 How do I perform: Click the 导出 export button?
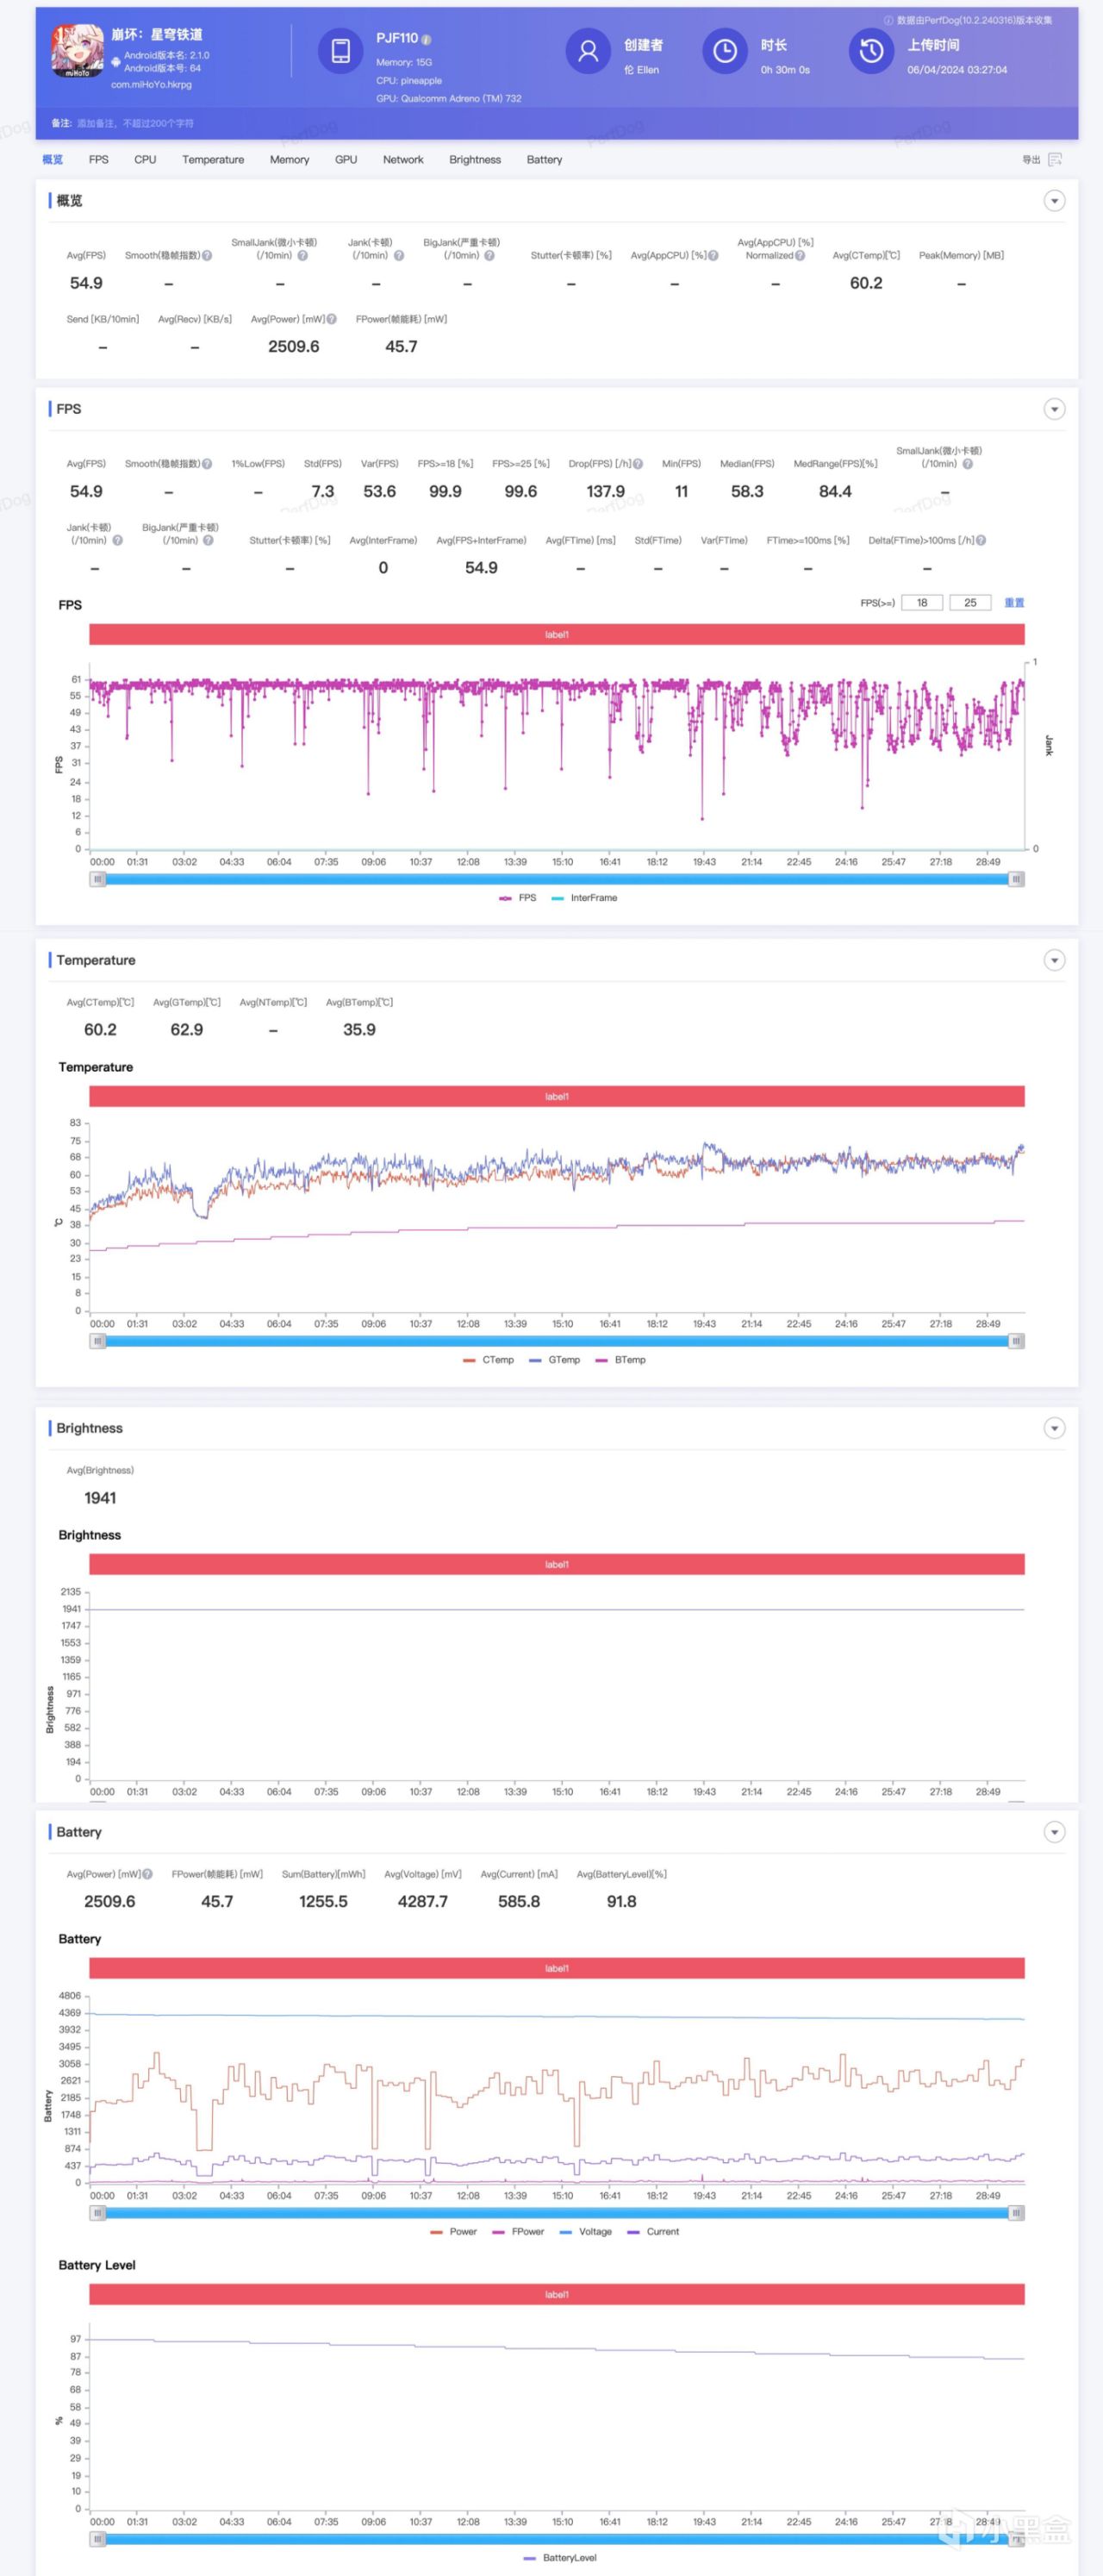click(1031, 160)
